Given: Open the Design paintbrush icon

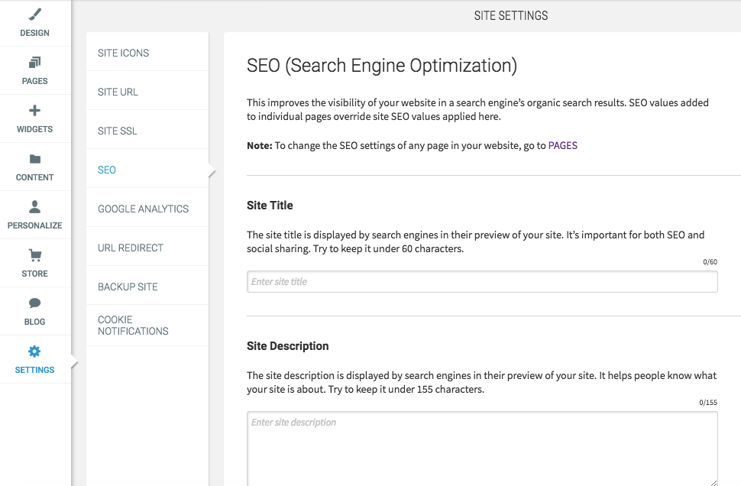Looking at the screenshot, I should click(x=34, y=15).
